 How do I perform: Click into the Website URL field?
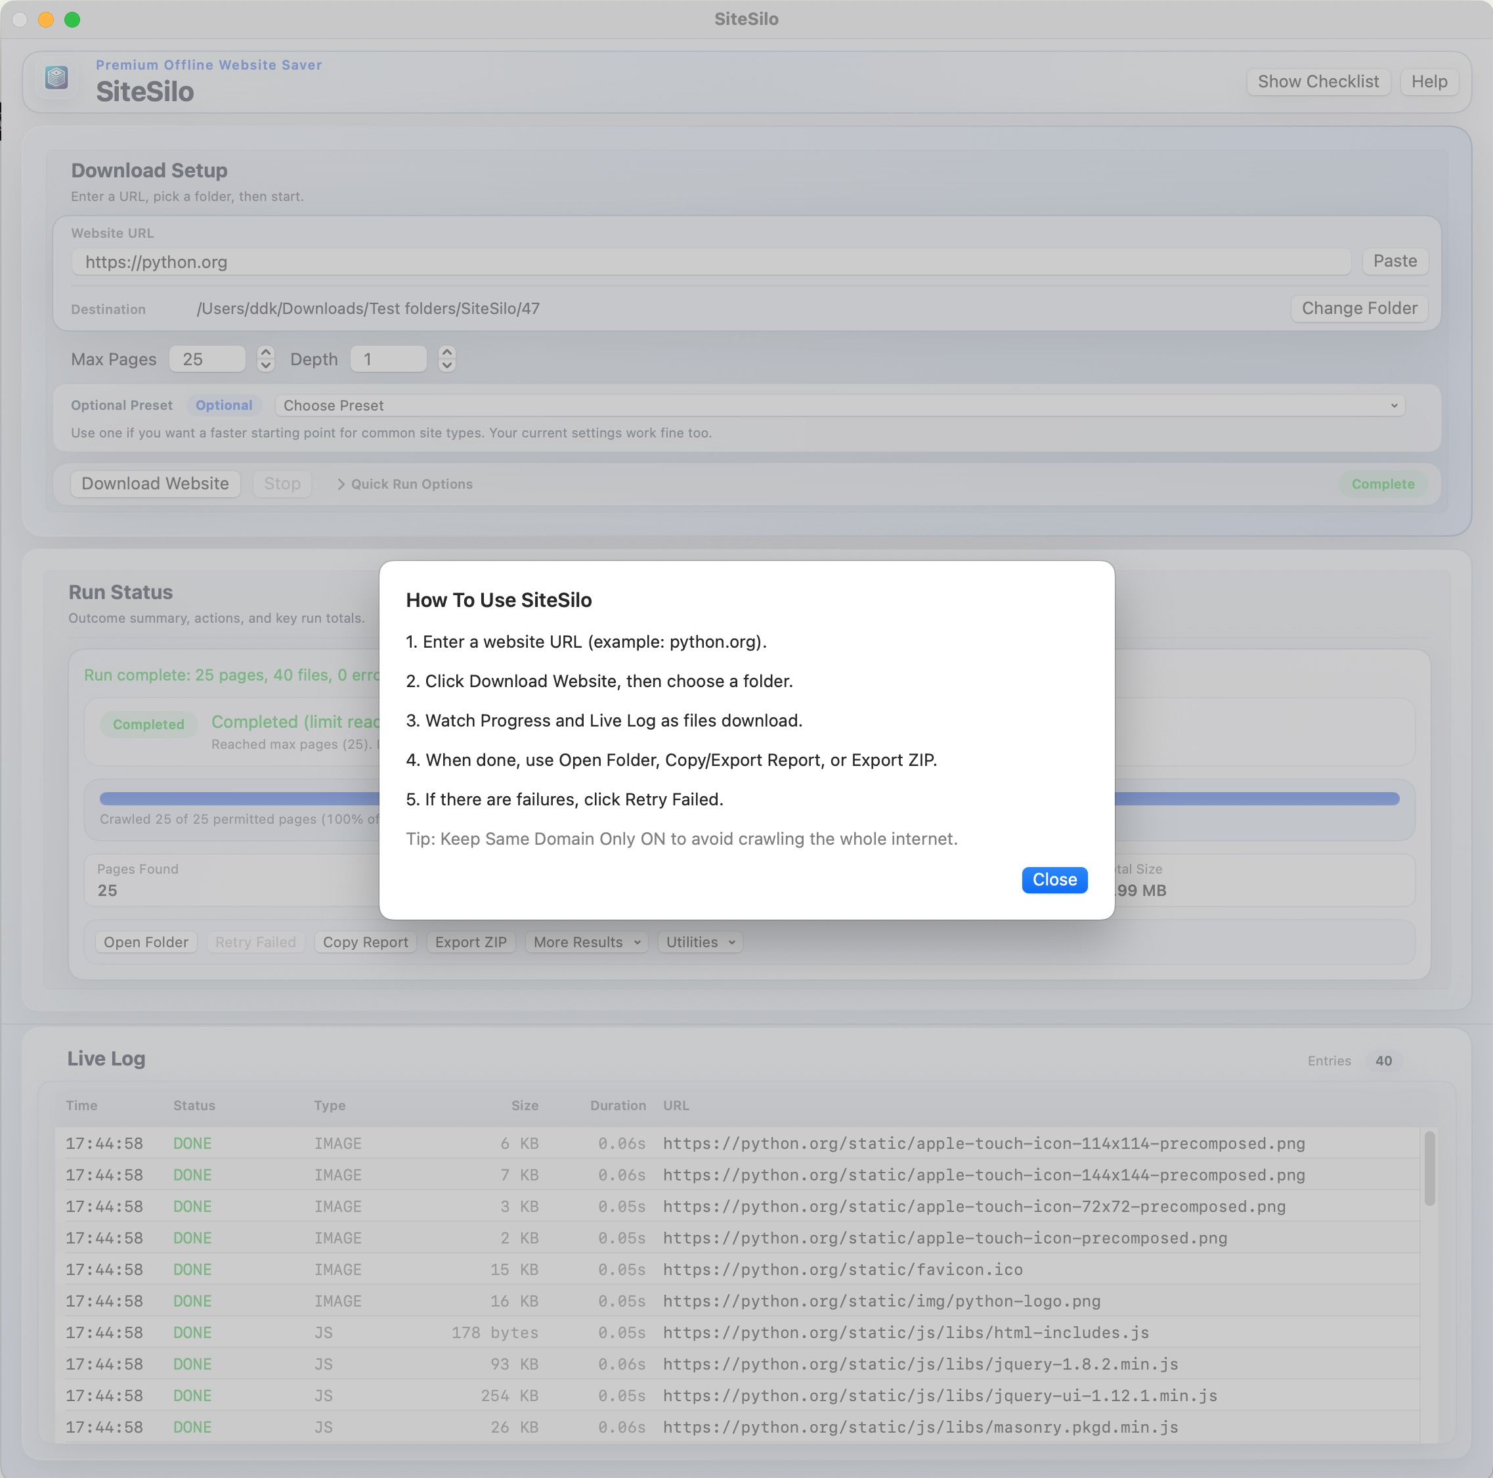pos(710,262)
